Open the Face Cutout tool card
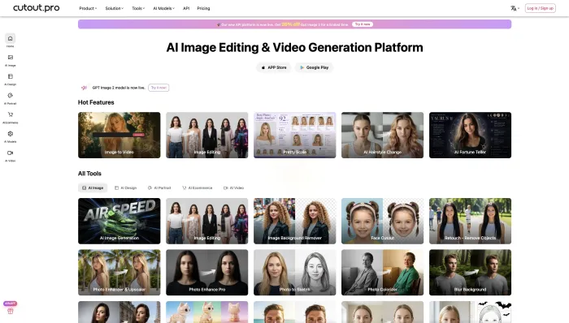The height and width of the screenshot is (323, 569). [383, 221]
